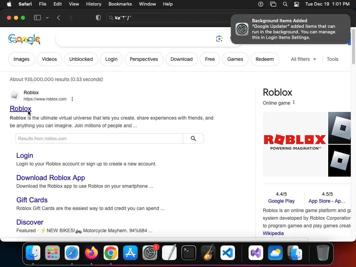Open Spotlight search in menu bar
The image size is (356, 267).
click(x=285, y=4)
